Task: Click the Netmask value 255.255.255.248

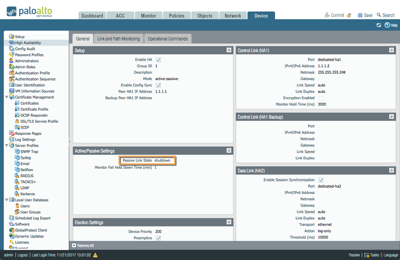Action: tap(331, 72)
